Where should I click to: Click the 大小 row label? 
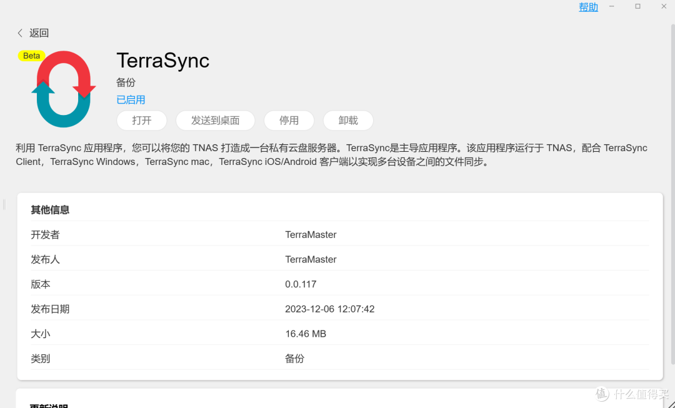pos(41,334)
